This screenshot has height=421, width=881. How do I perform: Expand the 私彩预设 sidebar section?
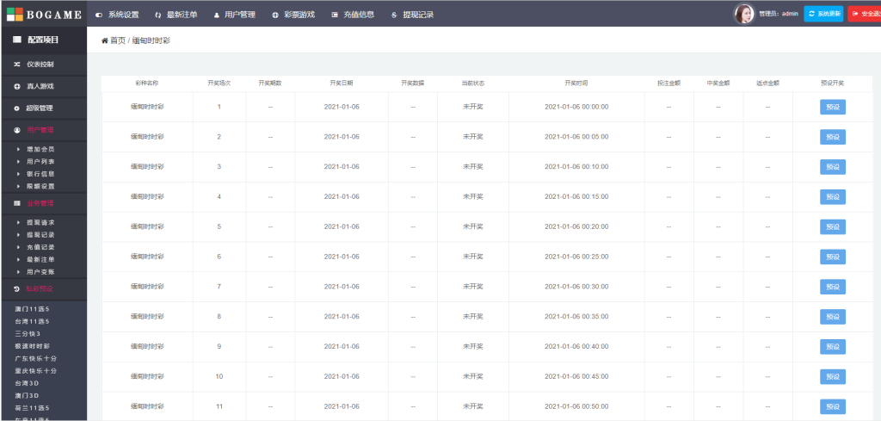[x=43, y=288]
